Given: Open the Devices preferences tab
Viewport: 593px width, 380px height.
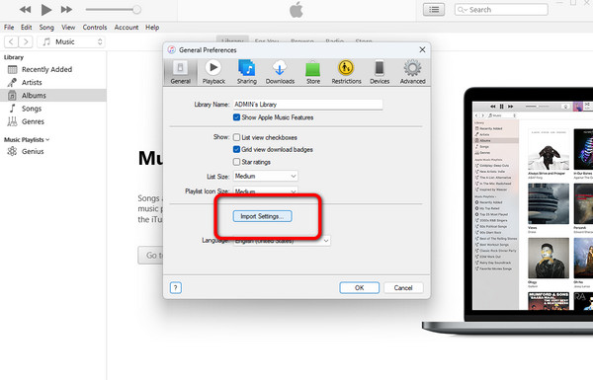Looking at the screenshot, I should point(380,72).
